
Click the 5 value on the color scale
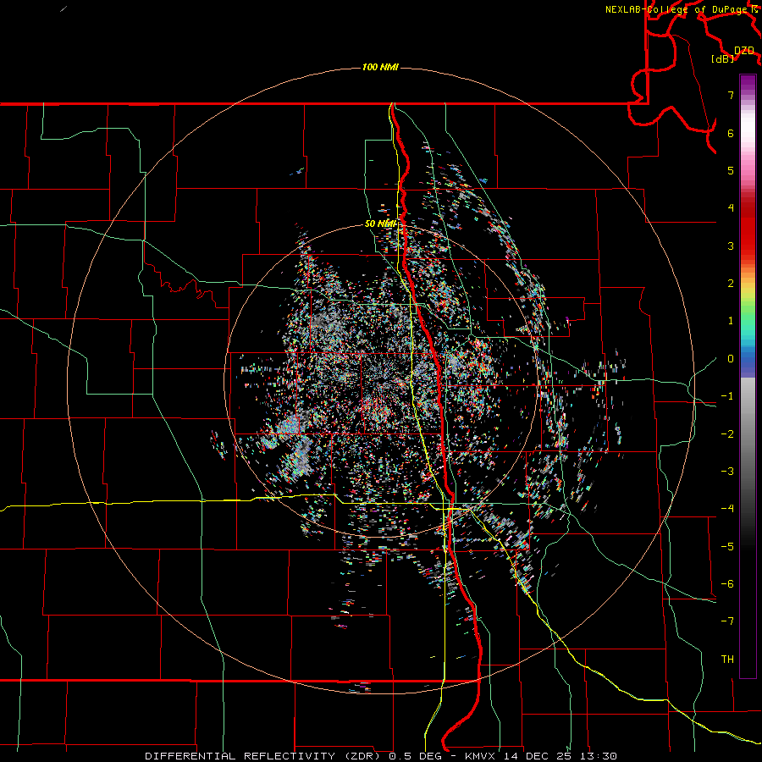click(x=731, y=170)
